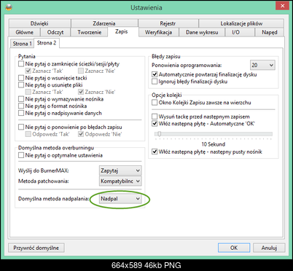Click the ImgBurn app icon in title bar
This screenshot has width=293, height=271.
pyautogui.click(x=9, y=7)
